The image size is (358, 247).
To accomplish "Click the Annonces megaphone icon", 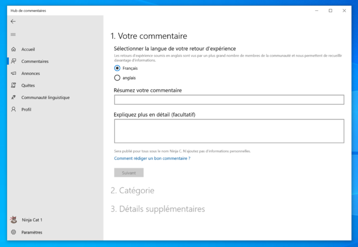I will point(14,74).
